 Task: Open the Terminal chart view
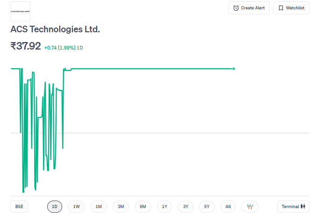click(293, 206)
